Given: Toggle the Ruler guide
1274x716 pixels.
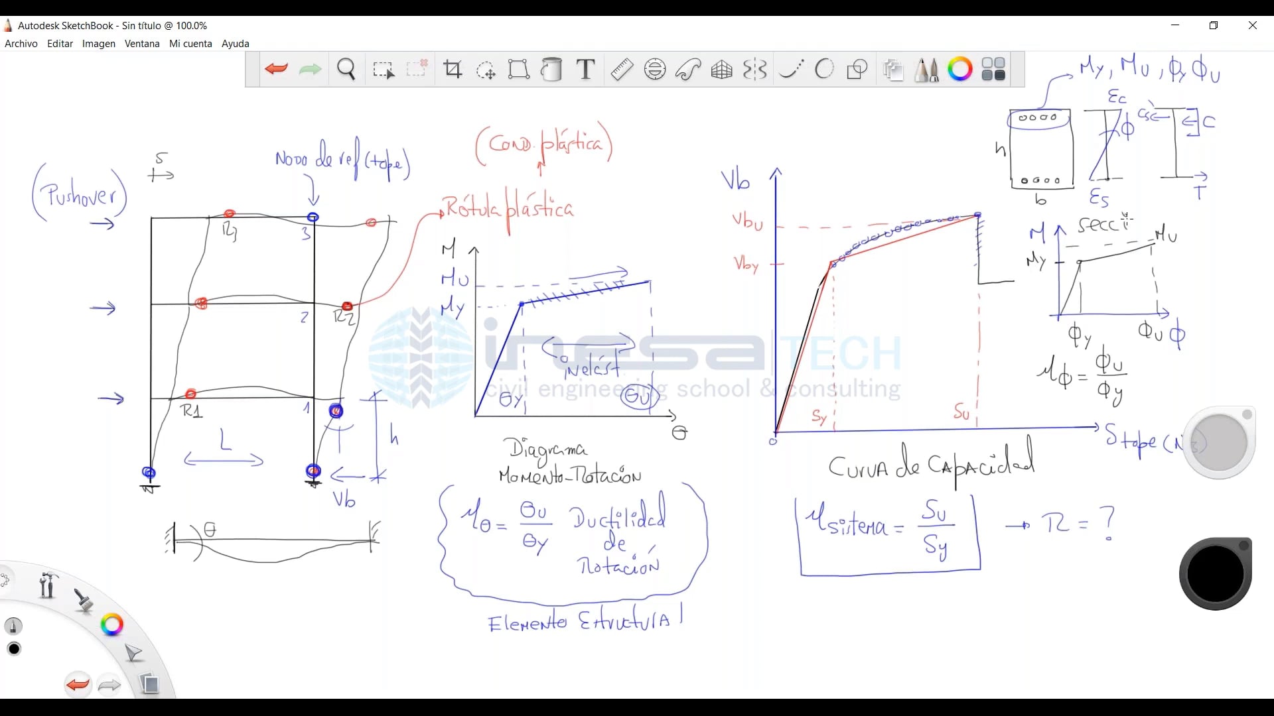Looking at the screenshot, I should point(621,69).
